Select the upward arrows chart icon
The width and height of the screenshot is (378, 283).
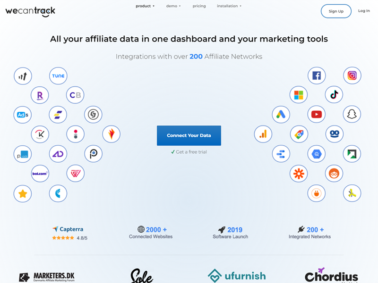pos(23,76)
